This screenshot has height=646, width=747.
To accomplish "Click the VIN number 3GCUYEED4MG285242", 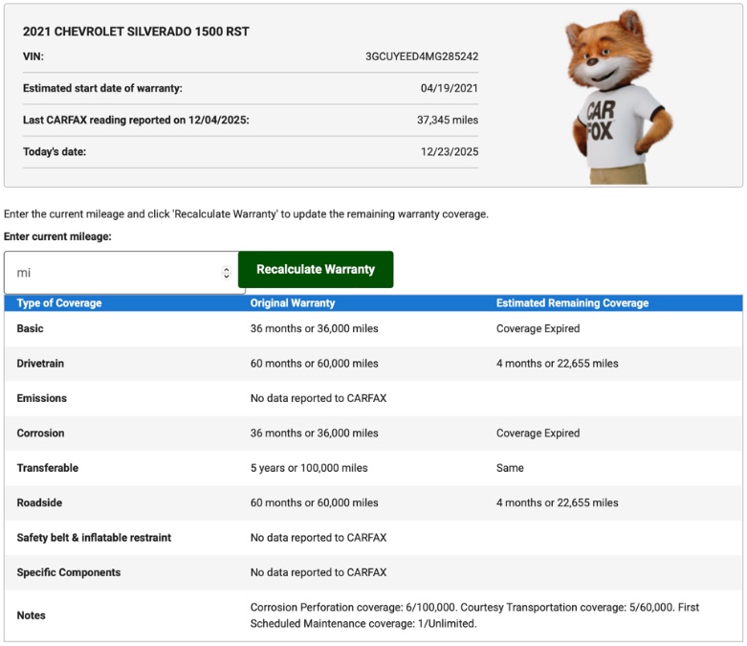I will pyautogui.click(x=422, y=56).
